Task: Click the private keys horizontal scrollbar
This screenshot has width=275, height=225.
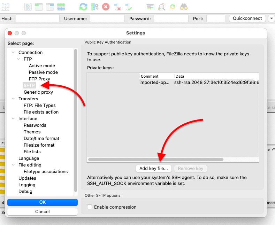Action: pyautogui.click(x=156, y=160)
